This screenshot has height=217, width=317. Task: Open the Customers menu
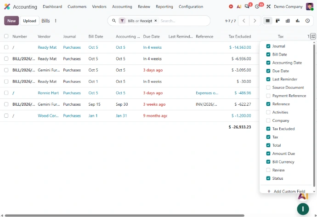tap(77, 7)
